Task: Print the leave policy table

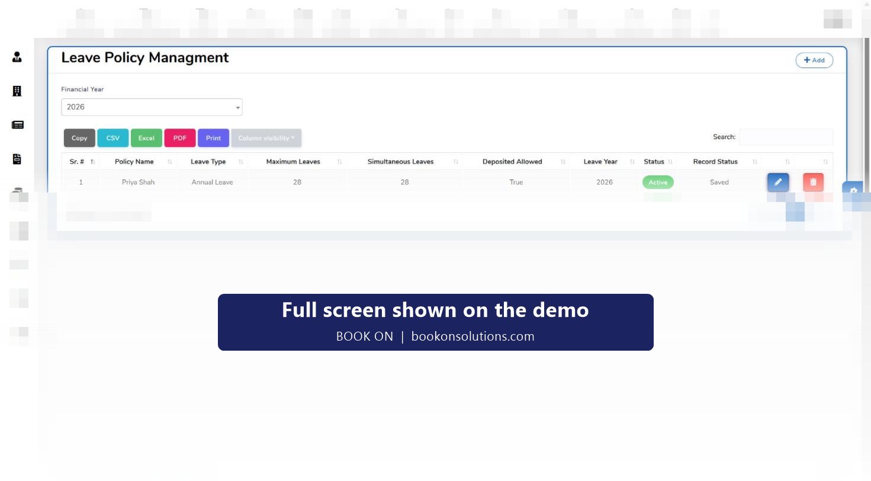Action: (x=213, y=138)
